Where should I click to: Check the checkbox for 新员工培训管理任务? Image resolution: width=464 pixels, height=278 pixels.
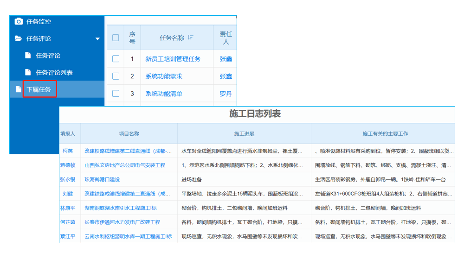[x=116, y=59]
